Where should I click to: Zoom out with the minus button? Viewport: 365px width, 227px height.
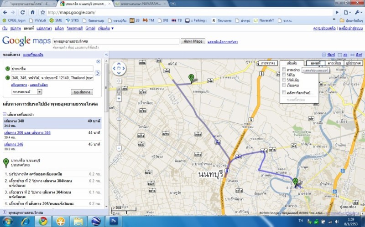click(119, 148)
